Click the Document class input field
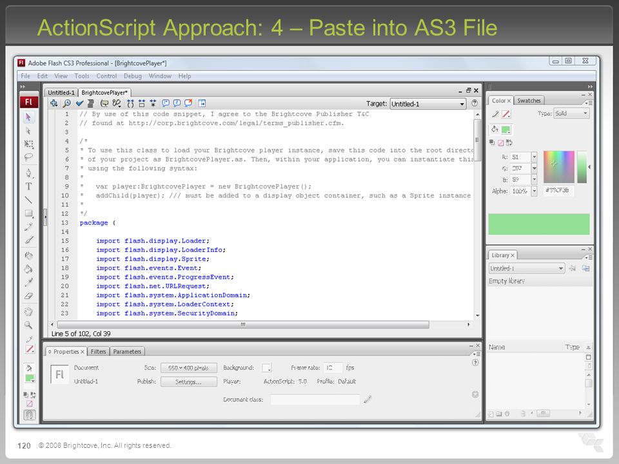The width and height of the screenshot is (619, 464). tap(315, 400)
